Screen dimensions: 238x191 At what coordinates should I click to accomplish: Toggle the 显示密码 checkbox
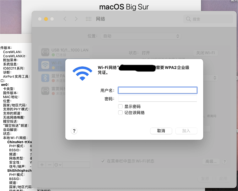point(120,106)
